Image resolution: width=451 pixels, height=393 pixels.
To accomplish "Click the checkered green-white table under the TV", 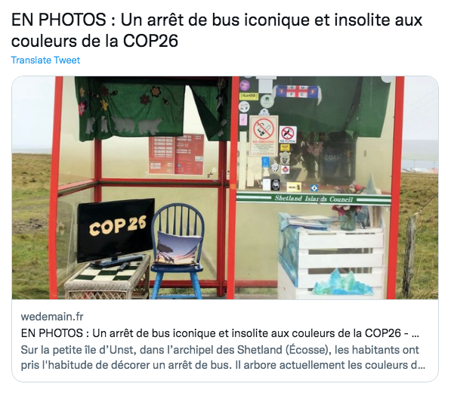I will [108, 277].
